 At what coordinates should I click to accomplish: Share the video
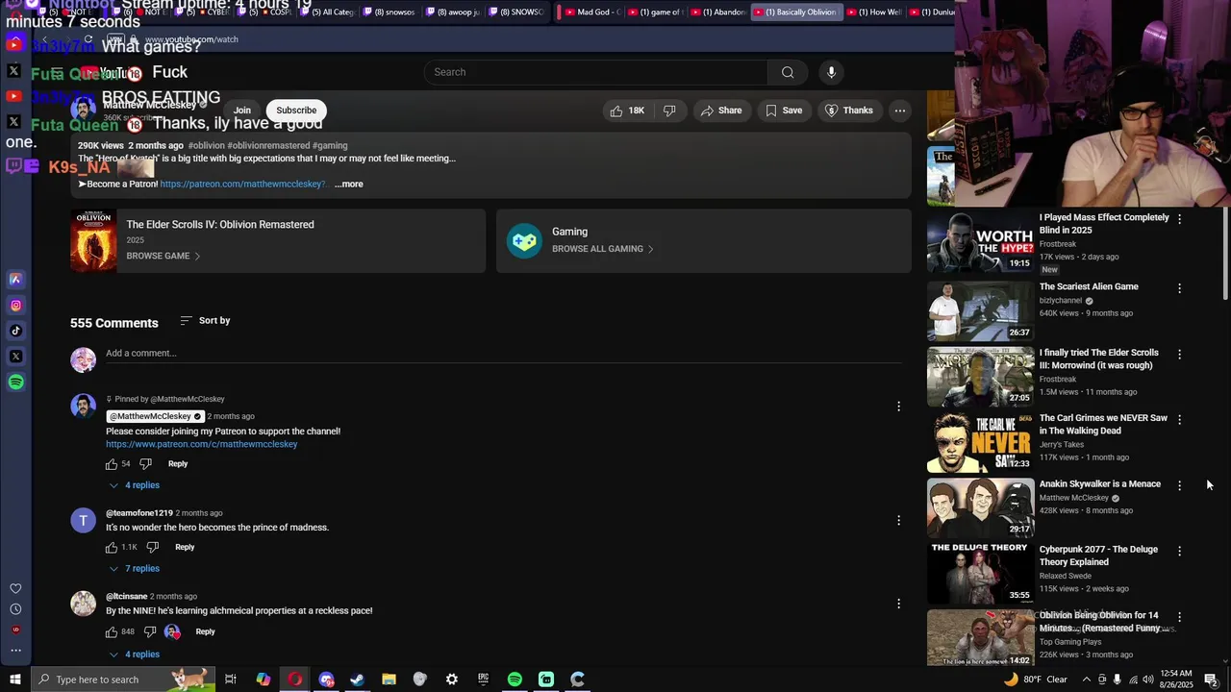721,111
